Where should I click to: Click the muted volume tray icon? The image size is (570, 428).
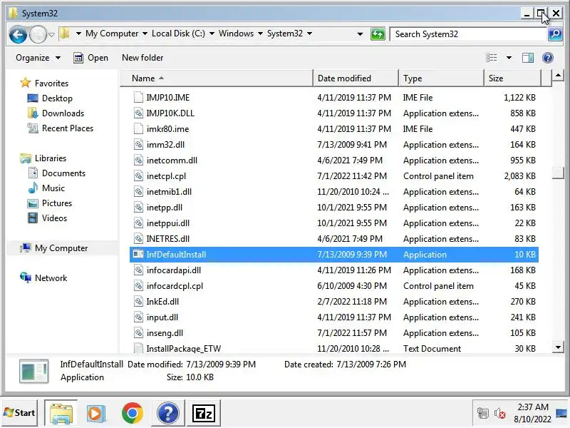tap(500, 414)
